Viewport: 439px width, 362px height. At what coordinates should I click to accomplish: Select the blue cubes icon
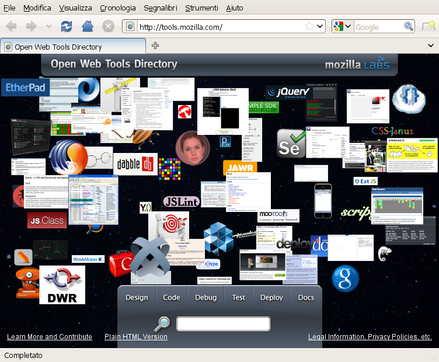[218, 239]
